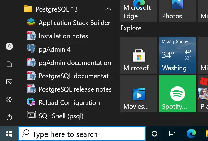208x141 pixels.
Task: Click the SQL Shell (psql) terminal icon
Action: click(31, 115)
